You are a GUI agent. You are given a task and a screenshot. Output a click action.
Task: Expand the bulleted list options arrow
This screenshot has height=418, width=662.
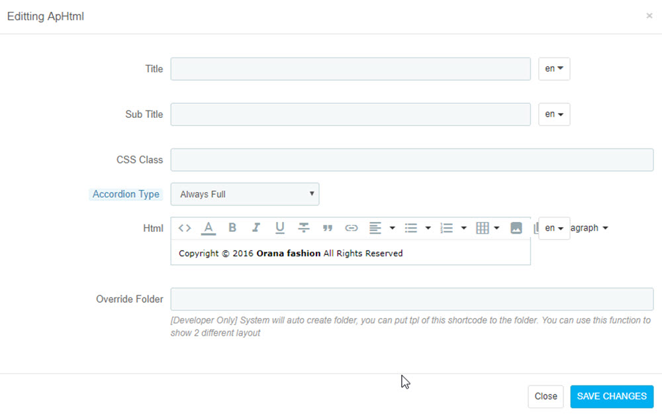(428, 229)
